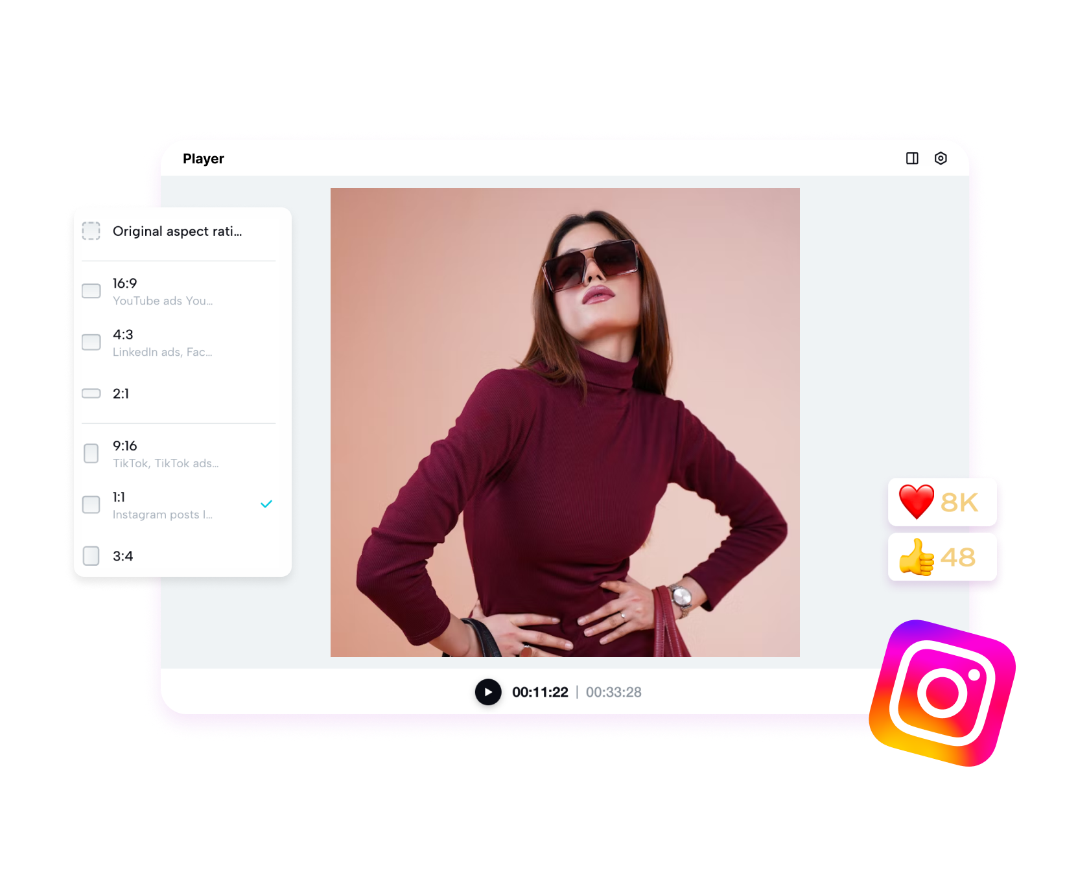Image resolution: width=1089 pixels, height=871 pixels.
Task: Click the thumbs-up reaction icon
Action: [917, 557]
